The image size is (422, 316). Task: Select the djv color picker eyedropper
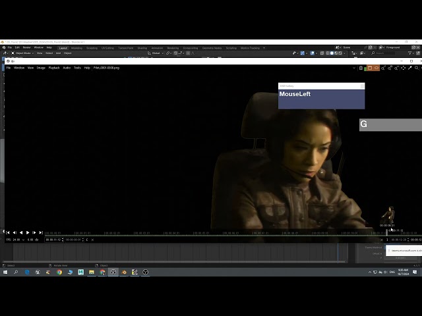(x=410, y=68)
